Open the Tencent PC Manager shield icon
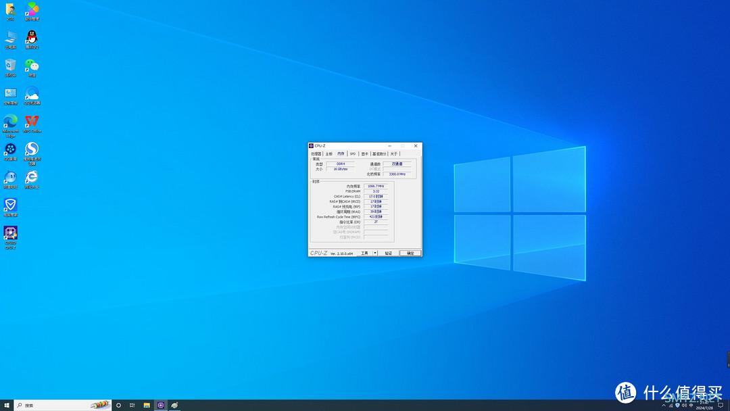This screenshot has width=730, height=411. click(10, 207)
